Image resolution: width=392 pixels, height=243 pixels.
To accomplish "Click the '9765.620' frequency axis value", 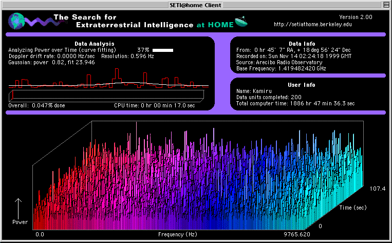I will 297,234.
